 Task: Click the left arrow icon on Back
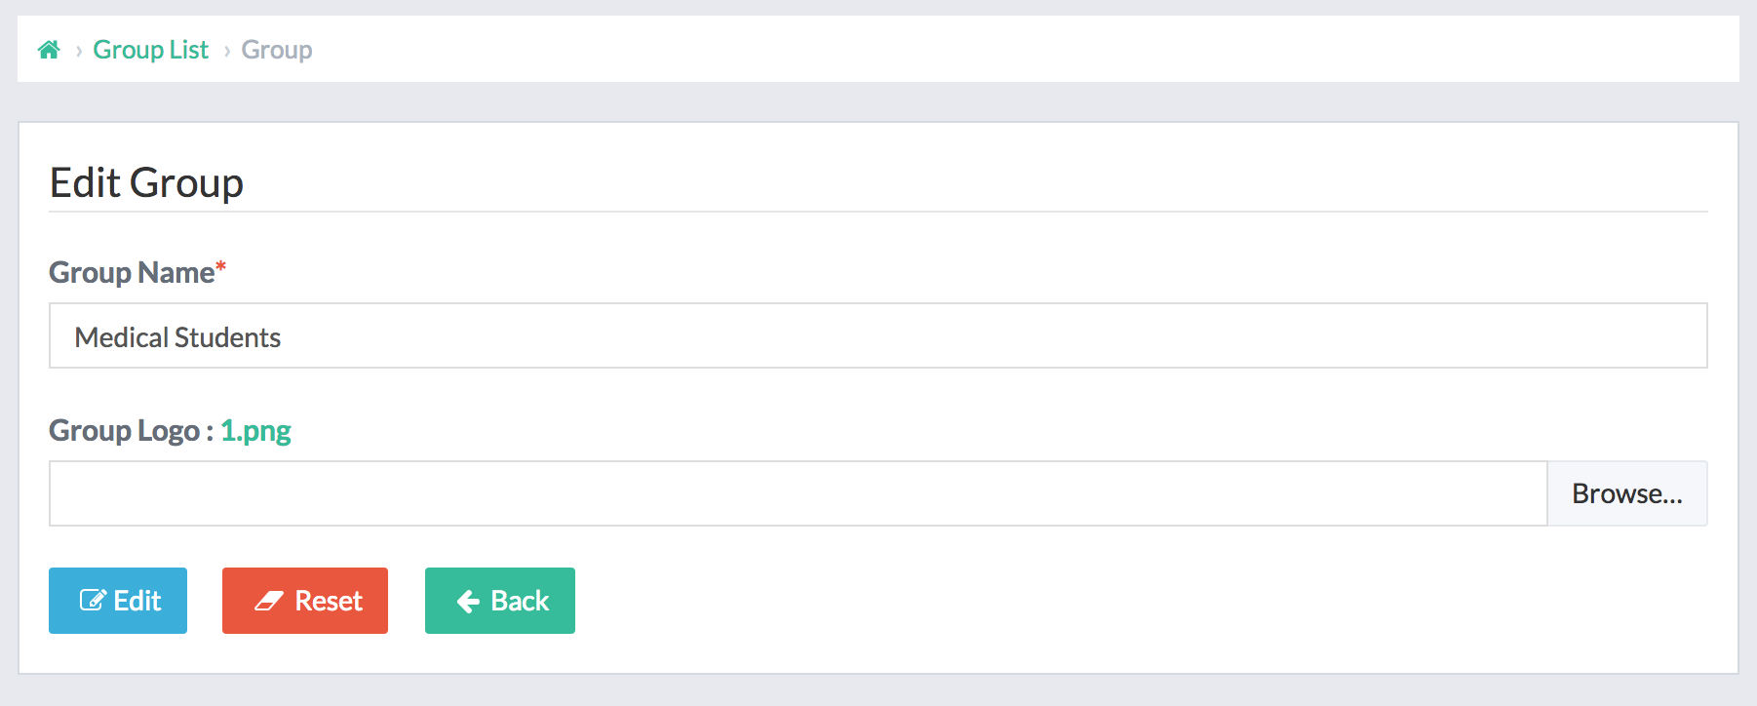coord(468,602)
